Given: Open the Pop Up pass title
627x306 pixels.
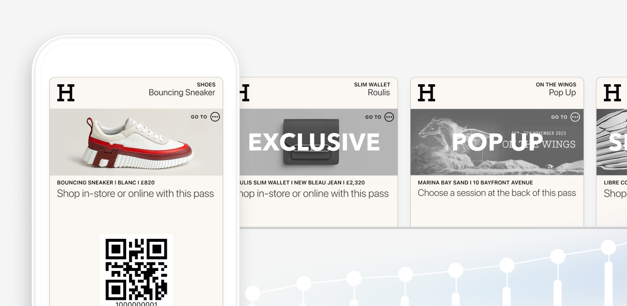Looking at the screenshot, I should 562,92.
